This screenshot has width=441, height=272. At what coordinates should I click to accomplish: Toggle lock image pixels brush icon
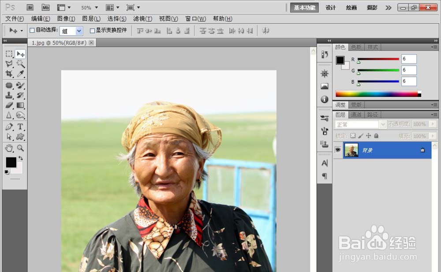tap(361, 136)
